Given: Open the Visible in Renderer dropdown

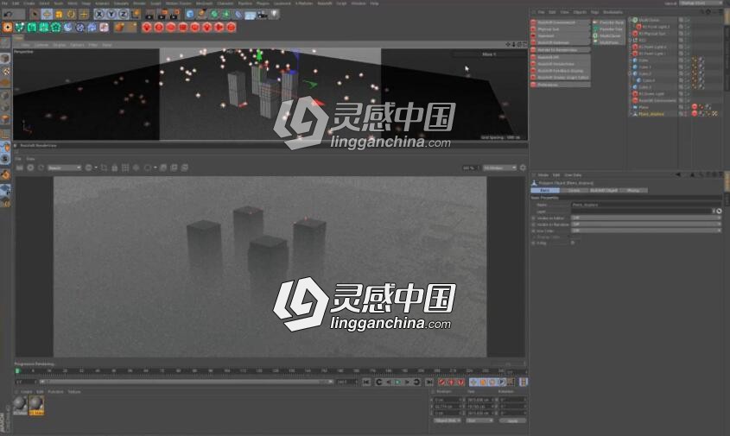Looking at the screenshot, I should coord(646,224).
